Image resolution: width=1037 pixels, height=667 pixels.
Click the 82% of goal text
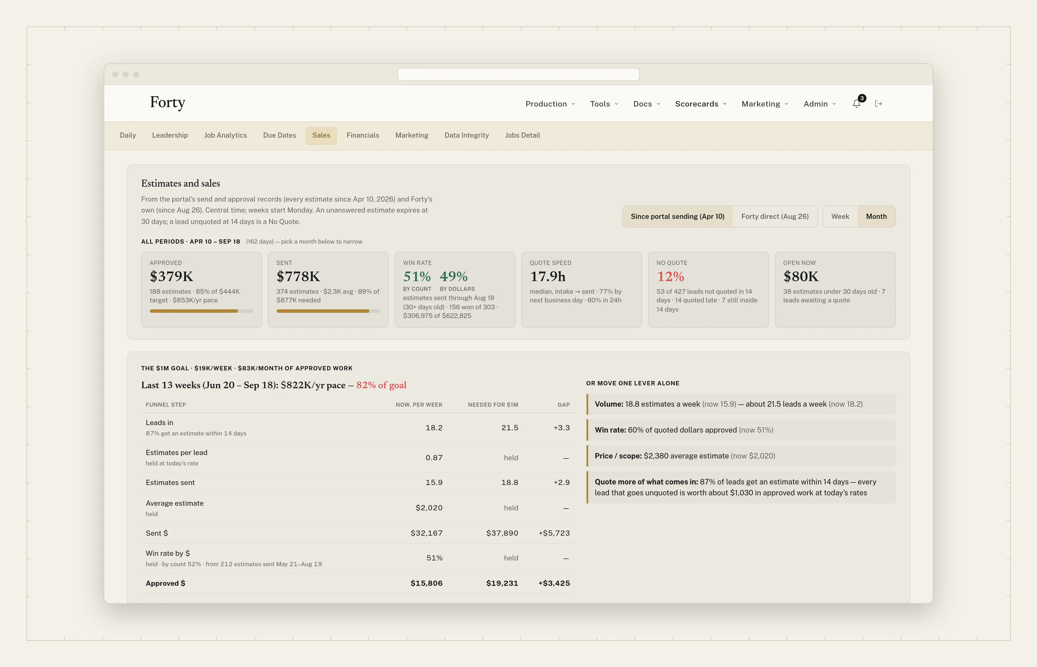click(381, 385)
